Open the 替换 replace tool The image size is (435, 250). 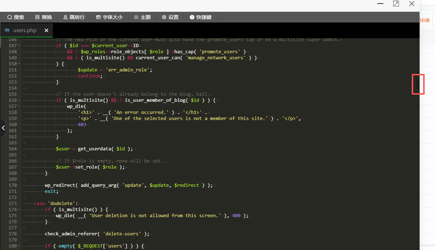pos(44,17)
